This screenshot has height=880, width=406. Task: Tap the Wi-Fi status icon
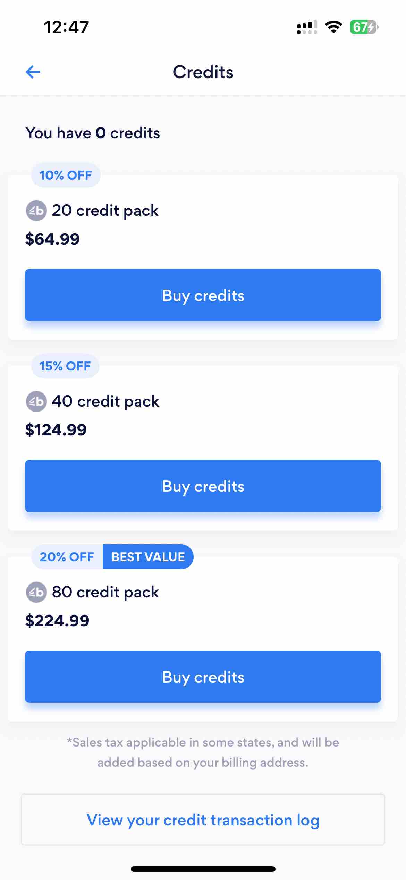[333, 27]
